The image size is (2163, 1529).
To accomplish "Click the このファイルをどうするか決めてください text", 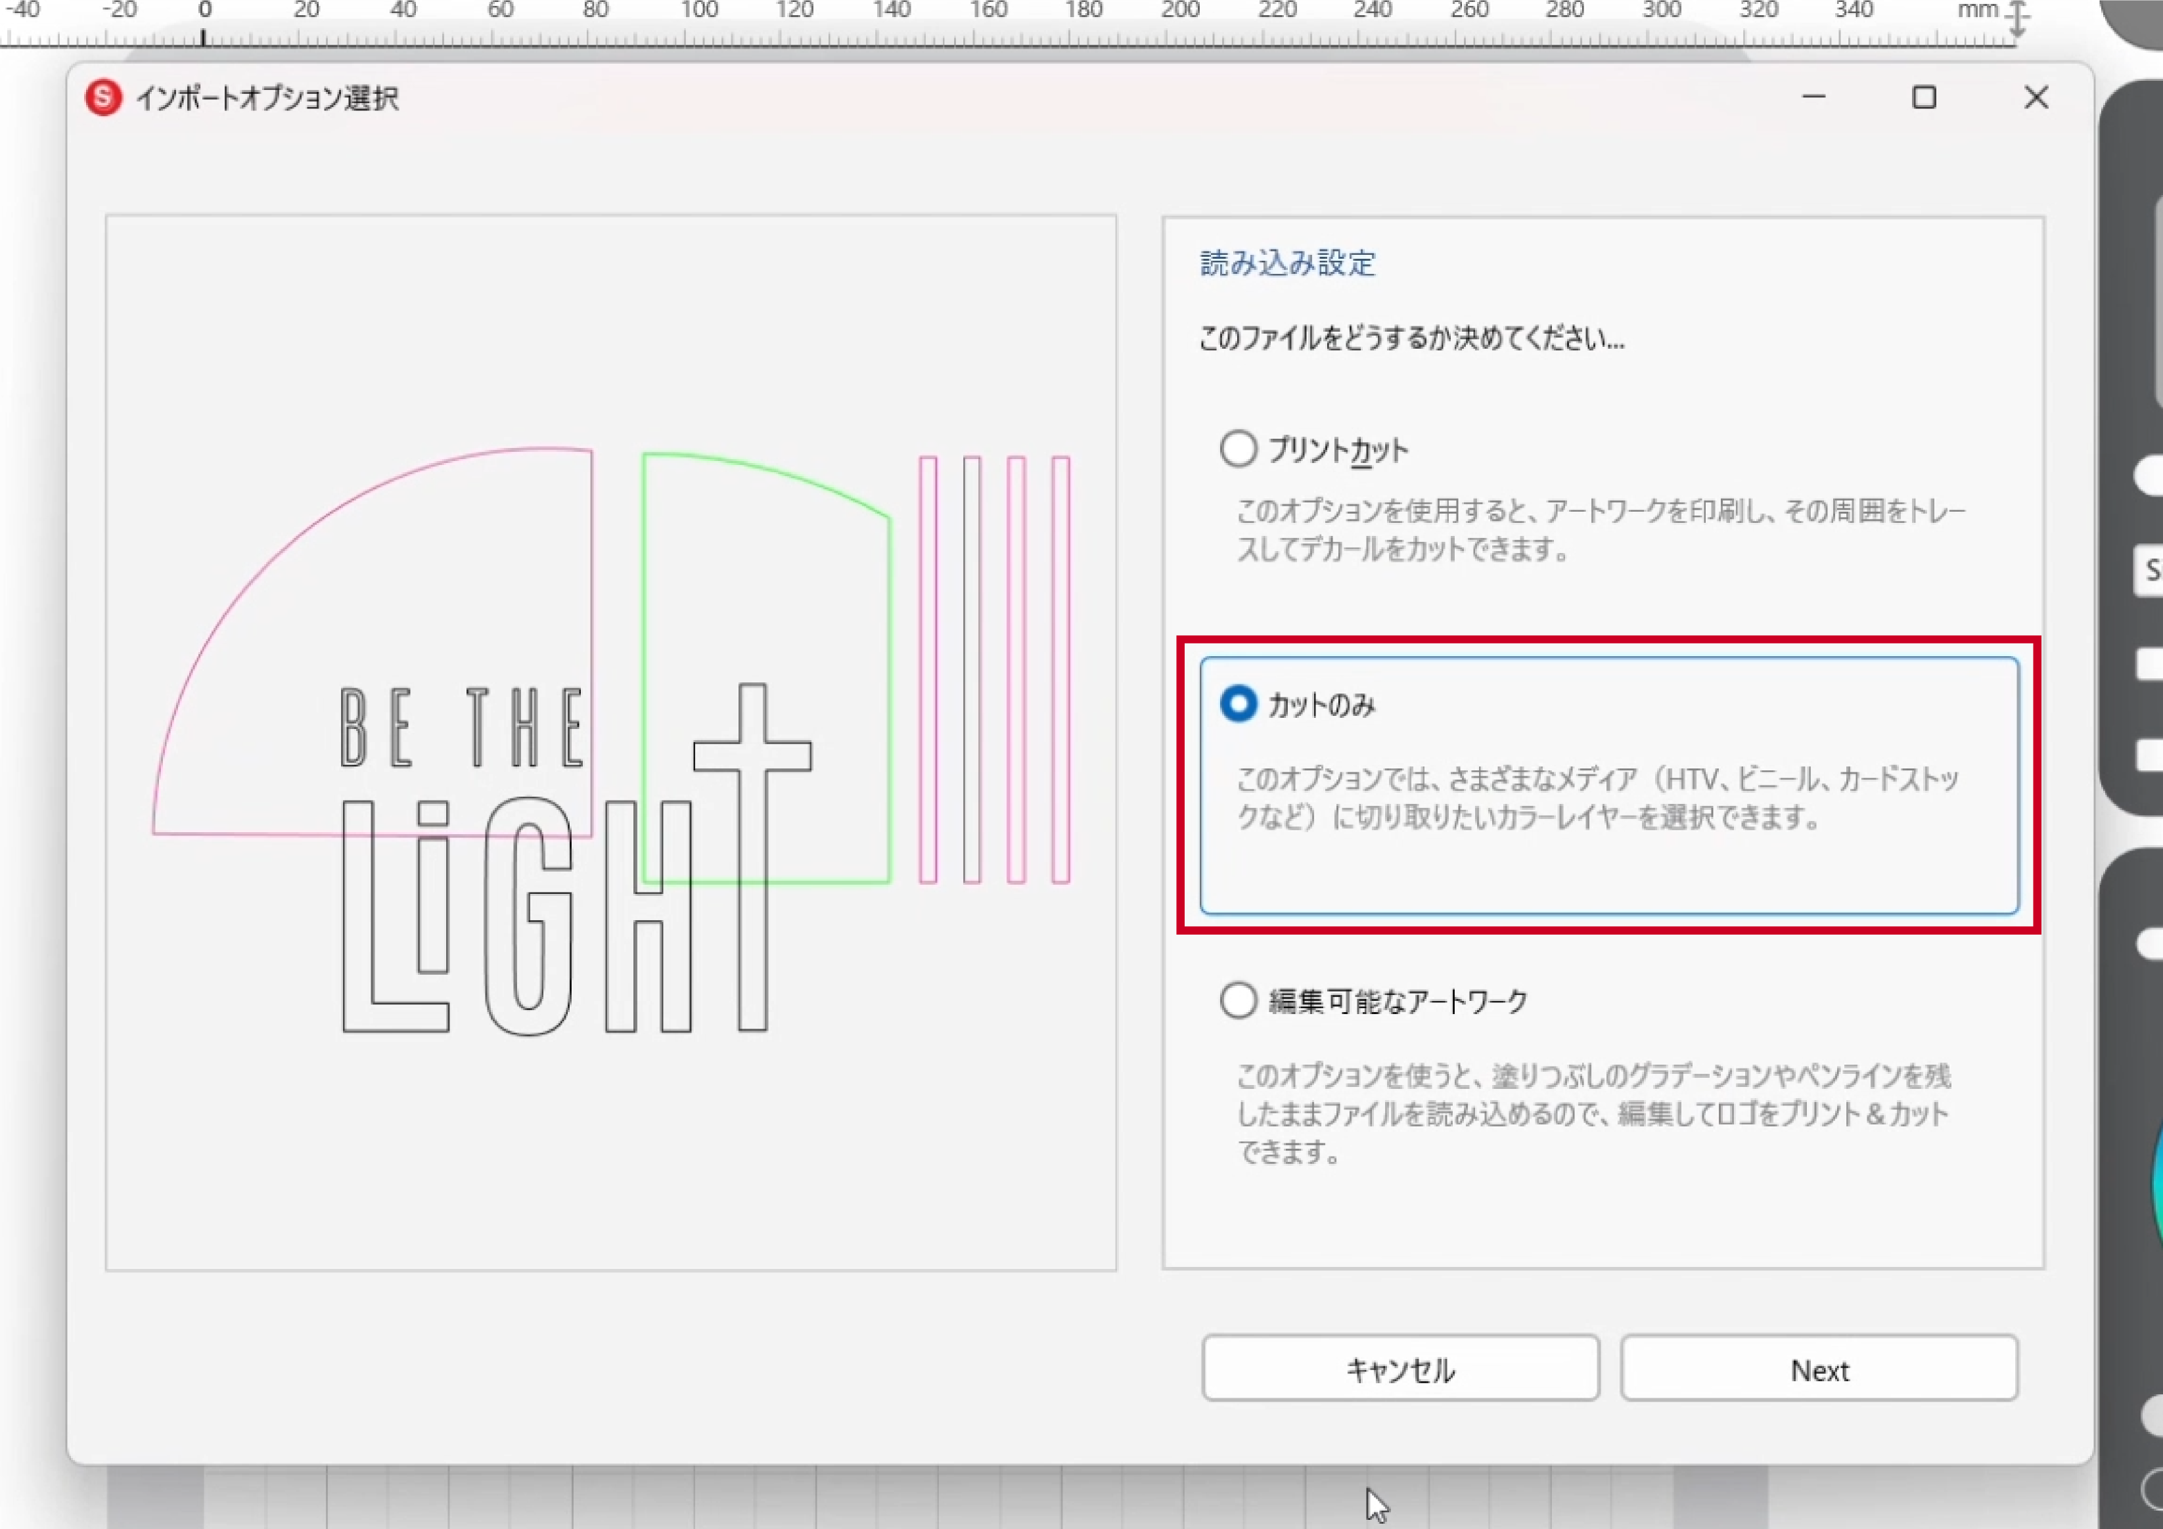I will 1411,337.
